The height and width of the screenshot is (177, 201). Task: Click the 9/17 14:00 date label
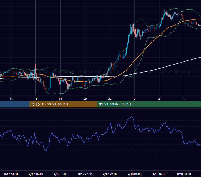click(11, 174)
